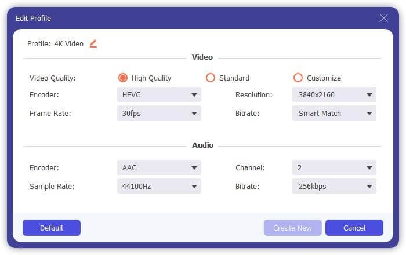Choose the Standard video quality option
The width and height of the screenshot is (406, 255).
(x=211, y=78)
